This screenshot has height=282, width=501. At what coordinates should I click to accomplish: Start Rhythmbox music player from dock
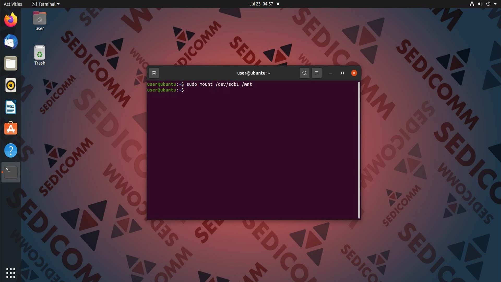click(11, 85)
